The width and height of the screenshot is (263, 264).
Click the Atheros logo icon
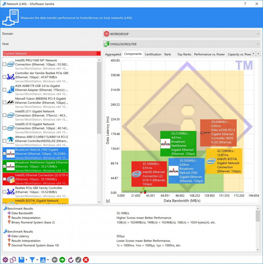11,140
